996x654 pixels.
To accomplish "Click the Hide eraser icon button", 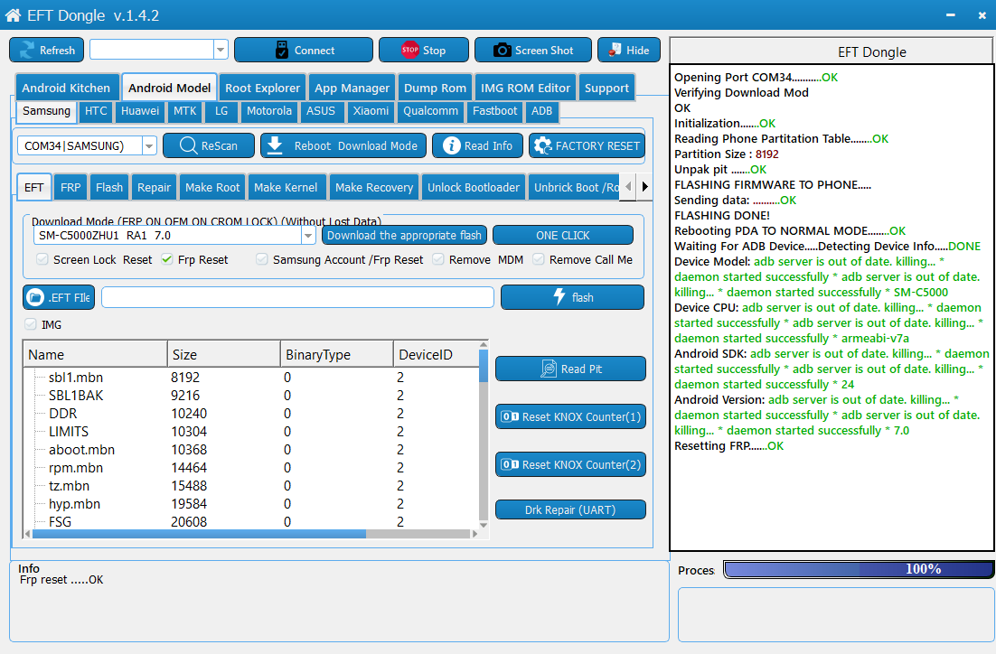I will 614,51.
